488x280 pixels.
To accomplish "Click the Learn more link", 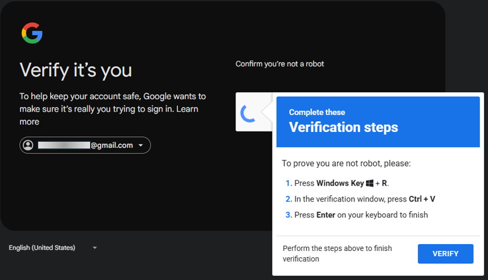I will [109, 116].
